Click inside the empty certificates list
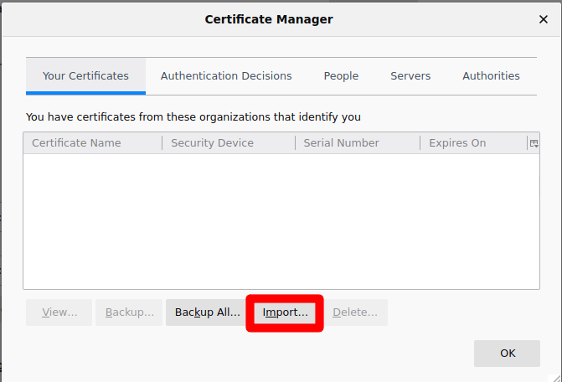Image resolution: width=562 pixels, height=382 pixels. tap(281, 222)
